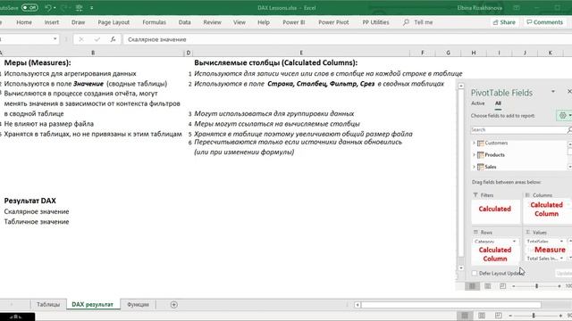Select Normal view icon in pane's zoom strip
Image resolution: width=572 pixels, height=321 pixels.
tap(472, 286)
